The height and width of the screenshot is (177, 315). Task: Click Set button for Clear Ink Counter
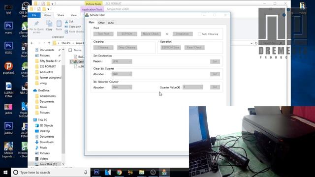click(x=215, y=74)
